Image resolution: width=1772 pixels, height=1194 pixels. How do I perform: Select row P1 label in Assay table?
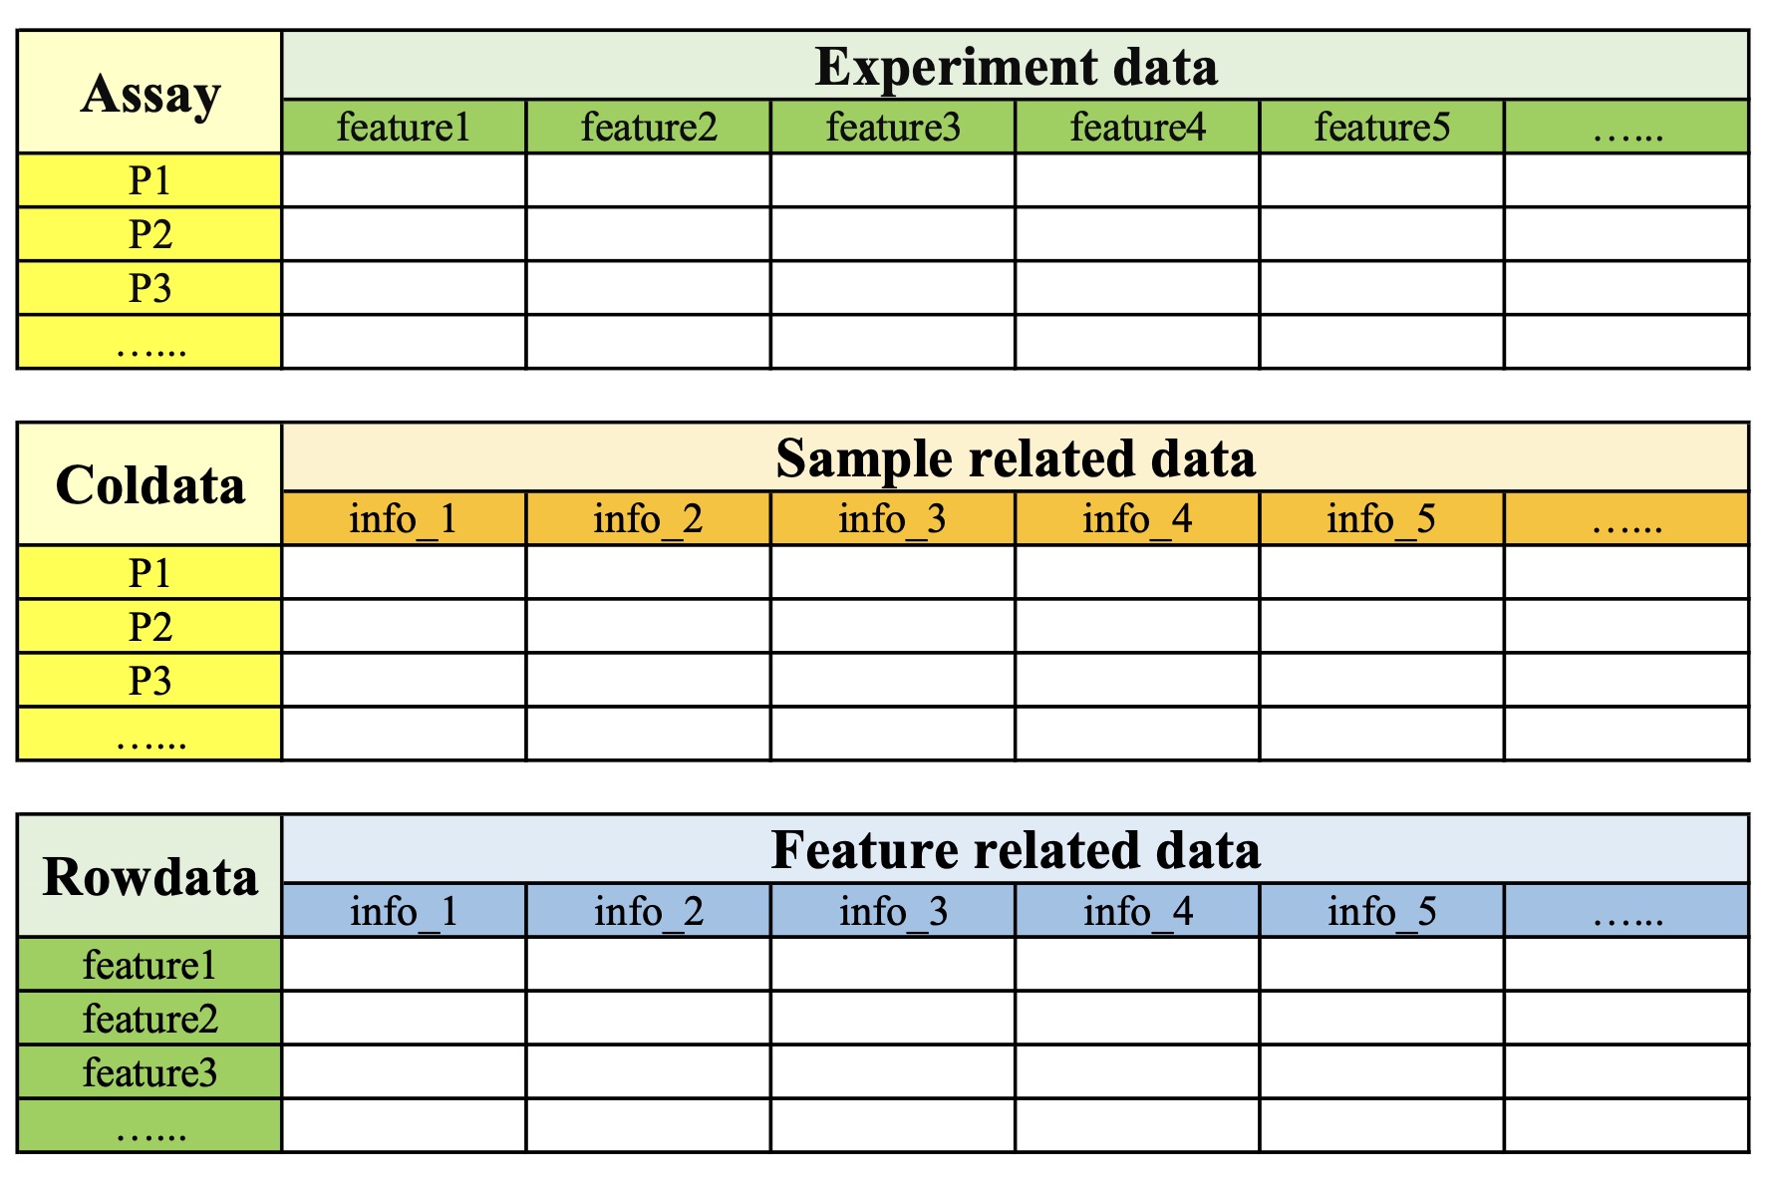(149, 180)
